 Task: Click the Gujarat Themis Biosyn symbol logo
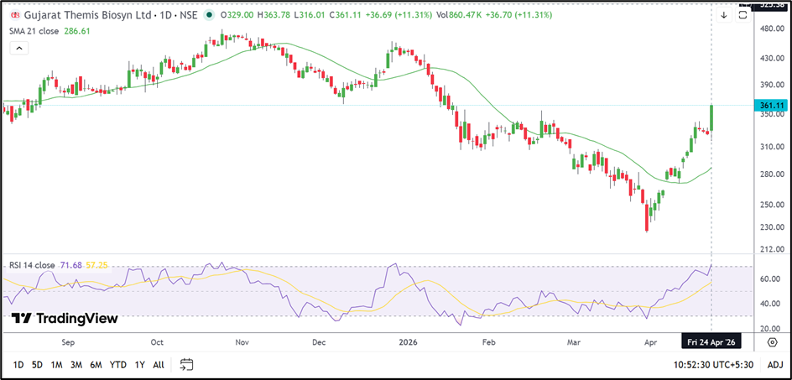pyautogui.click(x=15, y=15)
